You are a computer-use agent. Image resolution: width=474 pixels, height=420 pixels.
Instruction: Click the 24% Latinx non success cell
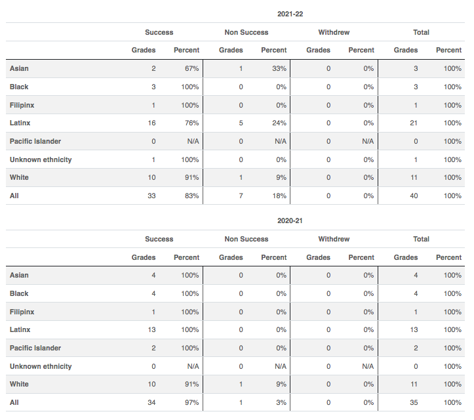pyautogui.click(x=280, y=123)
